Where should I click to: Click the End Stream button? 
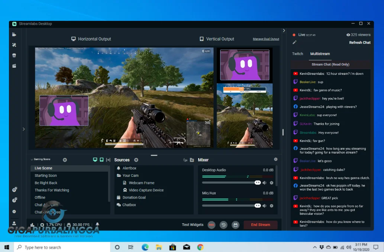[x=261, y=225]
